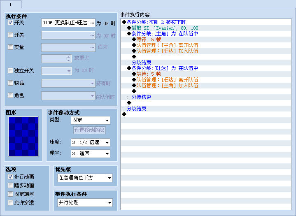Click the 图形 event graphic preview

[x=23, y=137]
